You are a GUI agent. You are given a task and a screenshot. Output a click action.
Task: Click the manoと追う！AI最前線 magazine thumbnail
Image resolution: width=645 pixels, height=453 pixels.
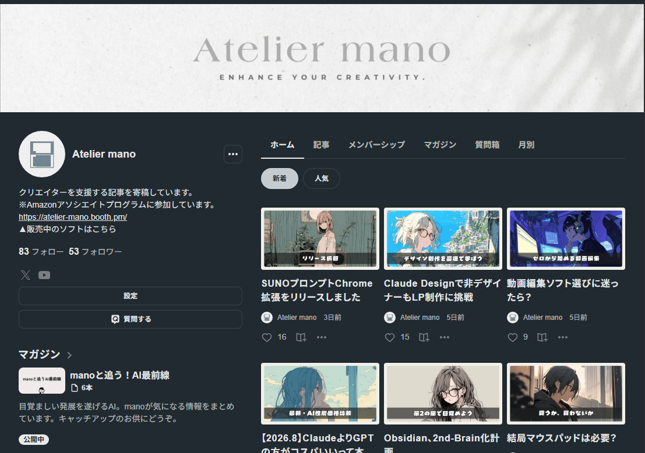pos(42,380)
